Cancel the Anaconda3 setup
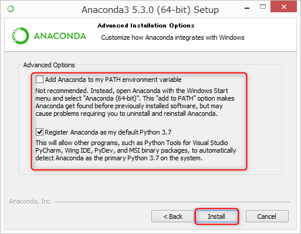This screenshot has height=234, width=301. (x=267, y=216)
